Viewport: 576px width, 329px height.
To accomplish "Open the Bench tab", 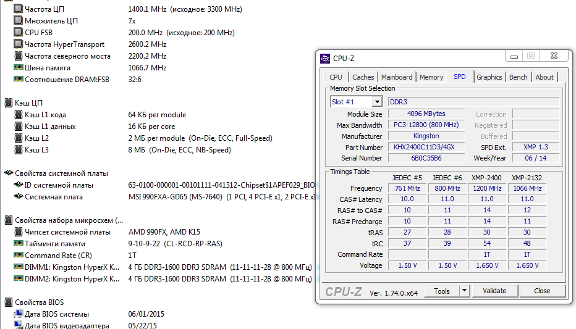I will 519,77.
